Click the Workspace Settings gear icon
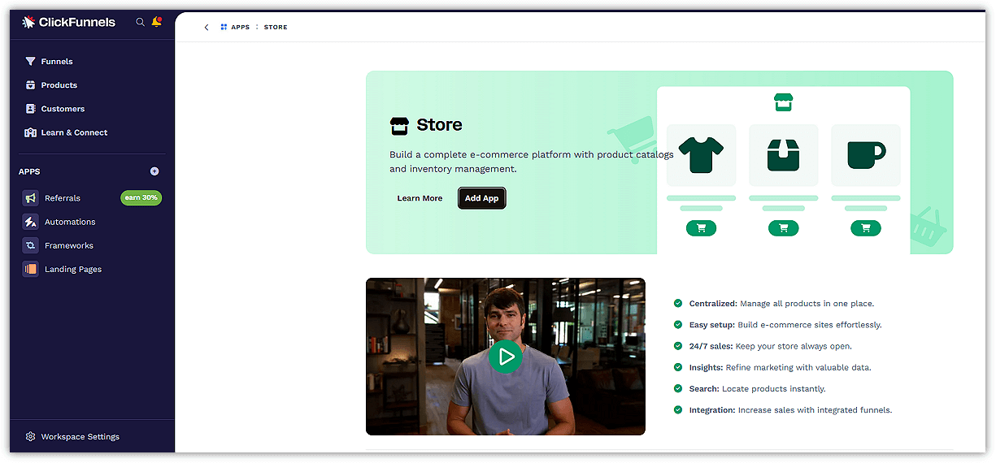 click(x=30, y=437)
